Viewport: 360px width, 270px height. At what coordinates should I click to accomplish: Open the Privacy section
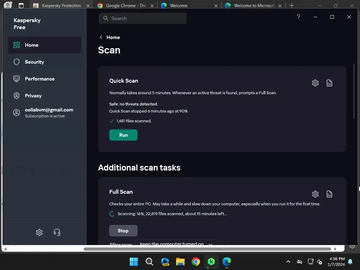tap(45, 96)
